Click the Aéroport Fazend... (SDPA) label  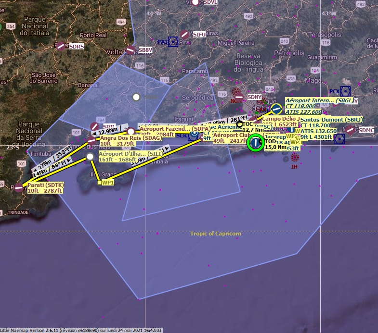(x=175, y=129)
